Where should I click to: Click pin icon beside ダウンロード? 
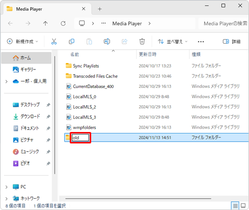point(48,117)
